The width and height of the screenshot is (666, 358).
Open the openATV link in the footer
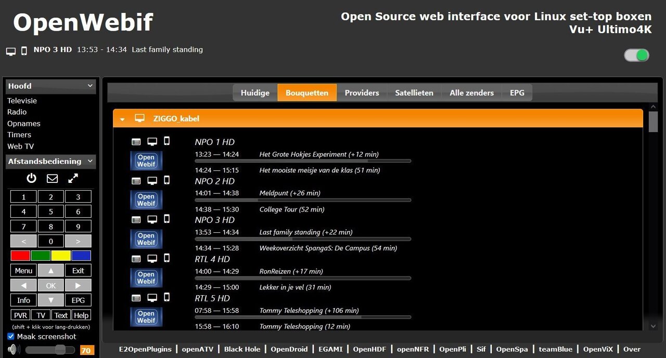[197, 349]
